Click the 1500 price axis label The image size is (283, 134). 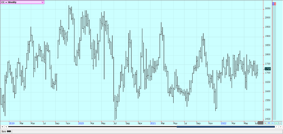(x=268, y=110)
